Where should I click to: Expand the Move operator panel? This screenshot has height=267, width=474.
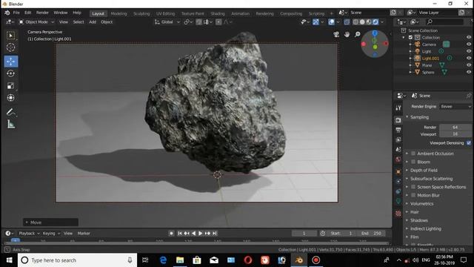tap(50, 222)
